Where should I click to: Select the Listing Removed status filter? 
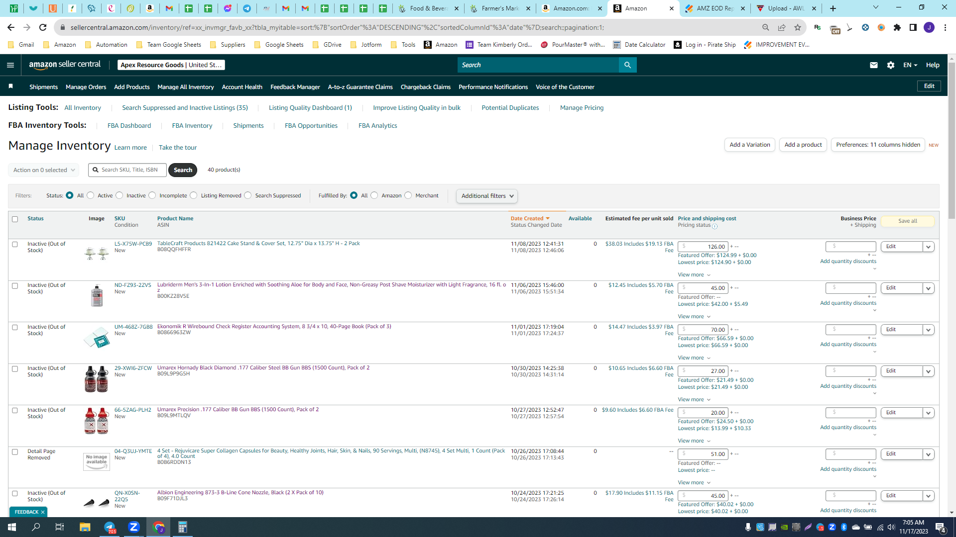[194, 195]
